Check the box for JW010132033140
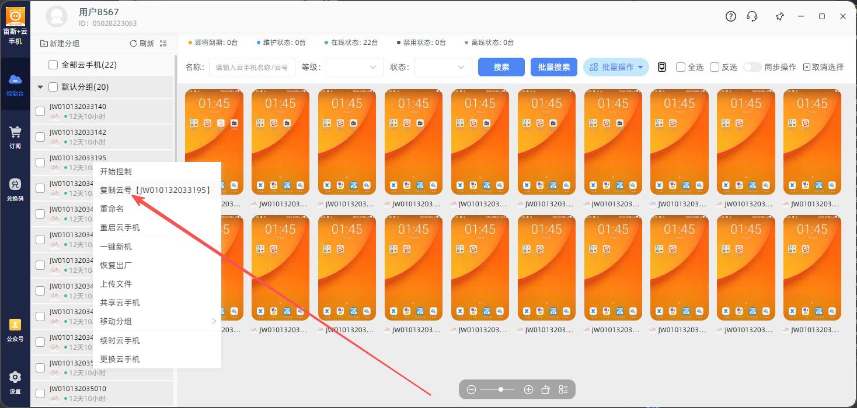 (40, 111)
